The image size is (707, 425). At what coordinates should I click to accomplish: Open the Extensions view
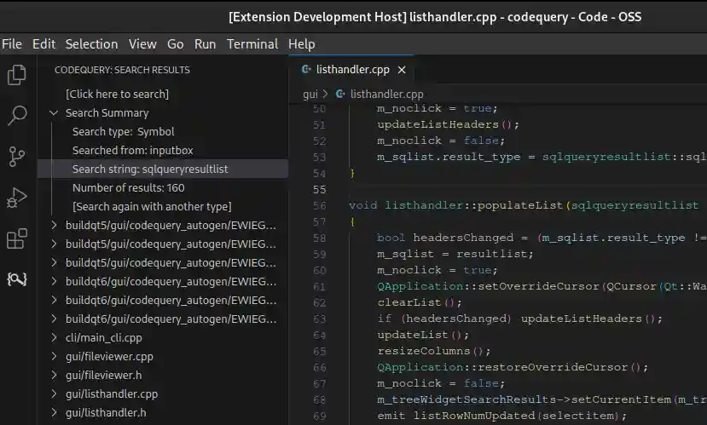click(x=16, y=238)
